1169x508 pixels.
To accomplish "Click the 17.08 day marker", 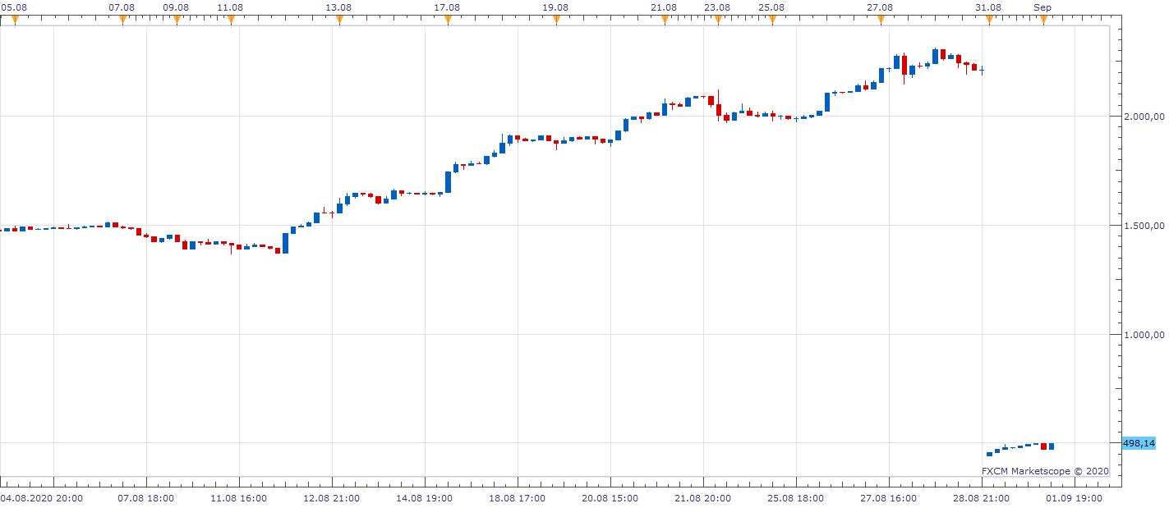I will tap(448, 20).
